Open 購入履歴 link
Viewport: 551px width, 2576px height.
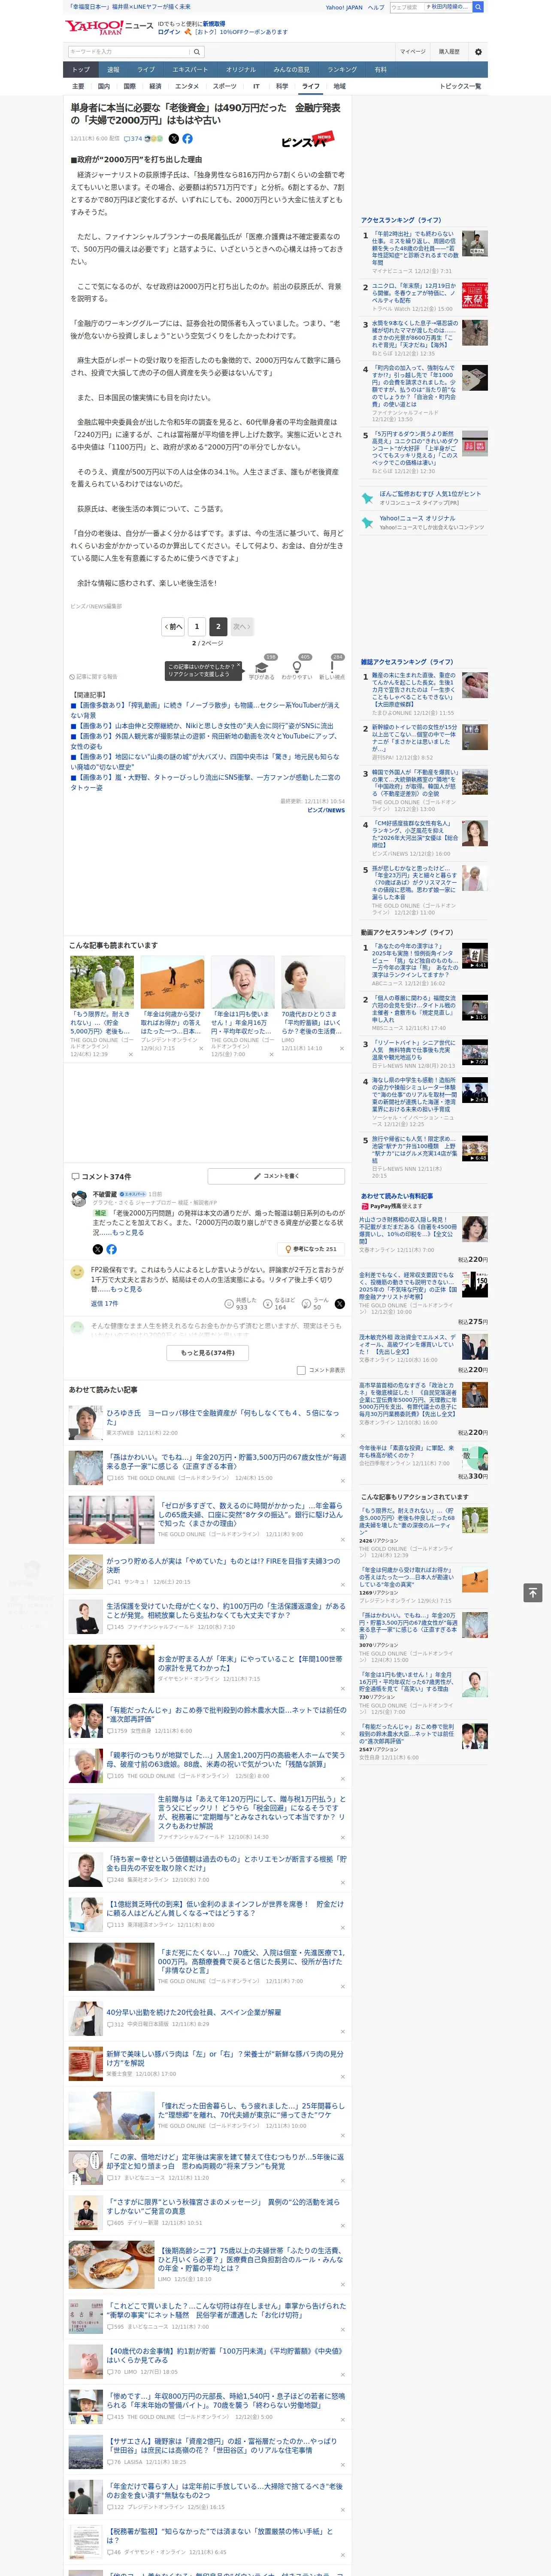pos(449,52)
